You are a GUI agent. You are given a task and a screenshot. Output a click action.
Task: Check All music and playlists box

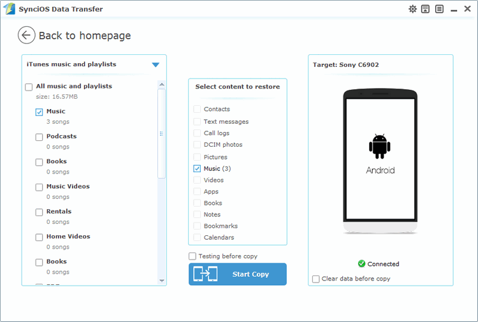coord(29,87)
